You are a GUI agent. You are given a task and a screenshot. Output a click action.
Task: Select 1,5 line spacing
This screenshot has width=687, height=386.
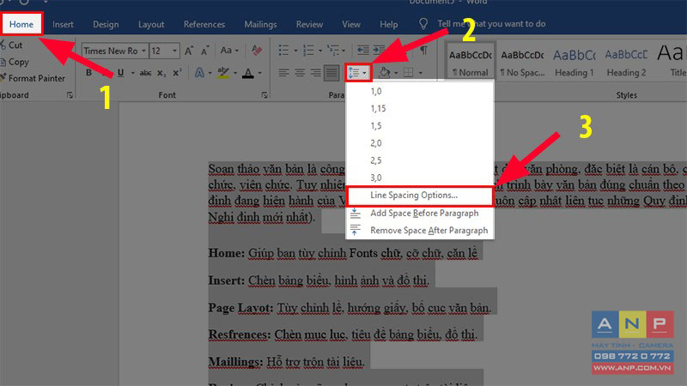tap(420, 126)
